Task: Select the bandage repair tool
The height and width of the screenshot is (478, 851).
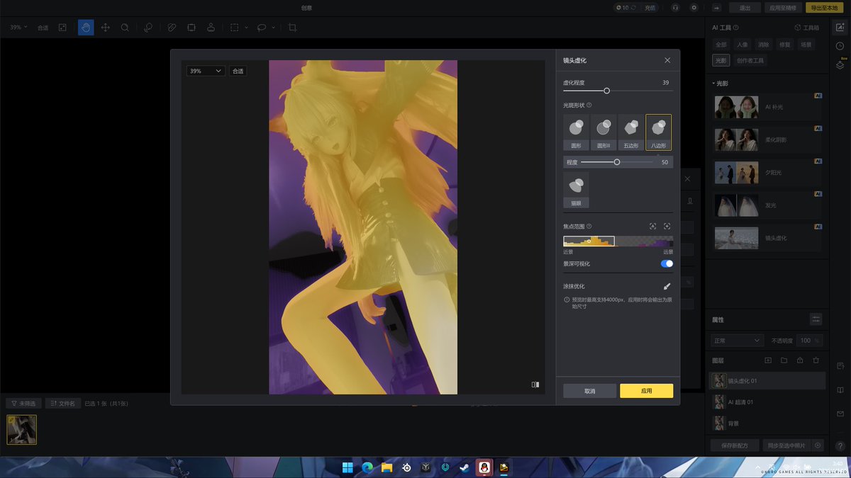Action: point(172,28)
